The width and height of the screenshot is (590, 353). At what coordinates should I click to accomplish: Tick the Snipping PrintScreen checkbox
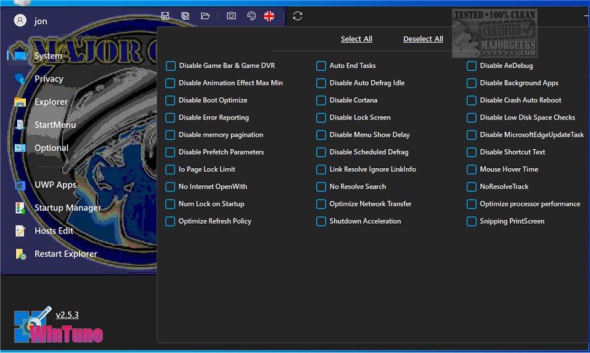click(x=472, y=221)
